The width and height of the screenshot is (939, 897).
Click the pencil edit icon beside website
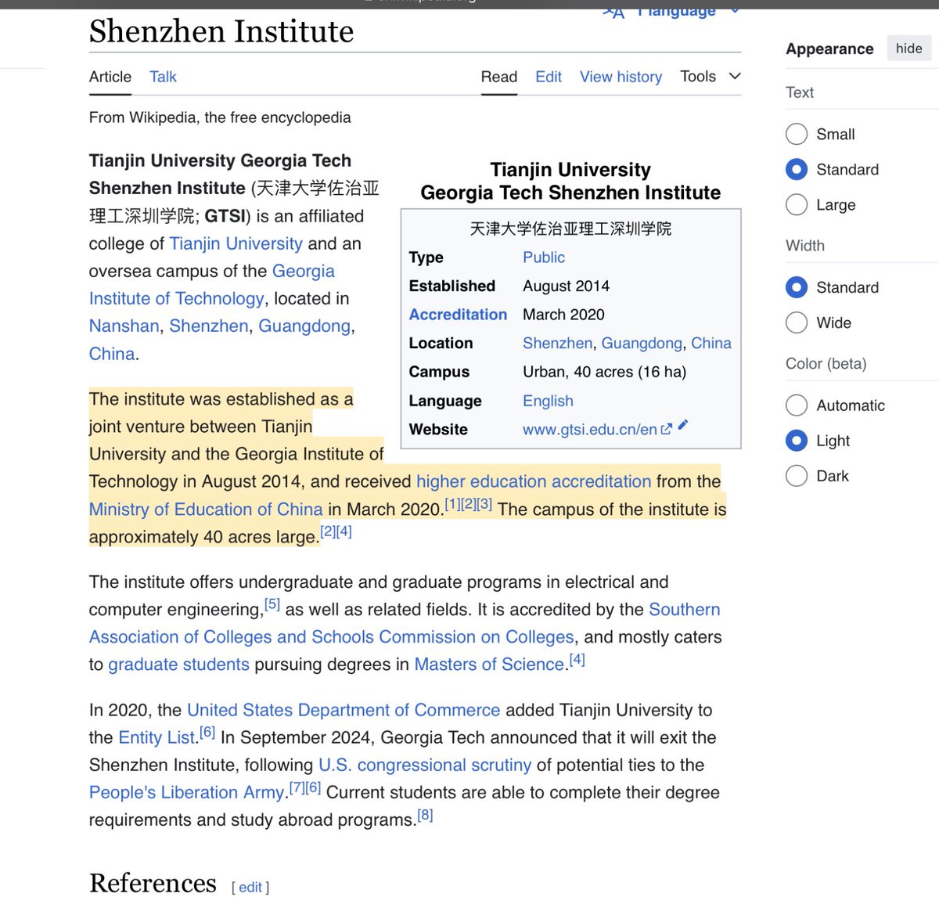[683, 425]
